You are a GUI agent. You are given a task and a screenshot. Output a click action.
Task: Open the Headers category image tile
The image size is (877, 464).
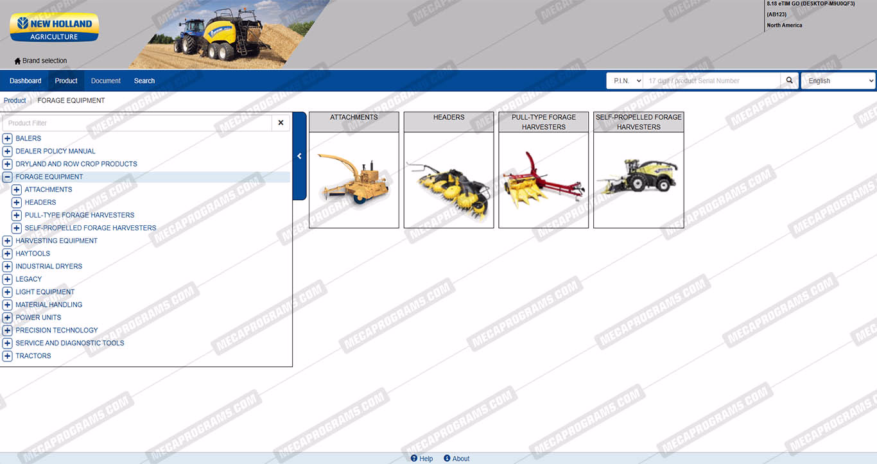[449, 180]
